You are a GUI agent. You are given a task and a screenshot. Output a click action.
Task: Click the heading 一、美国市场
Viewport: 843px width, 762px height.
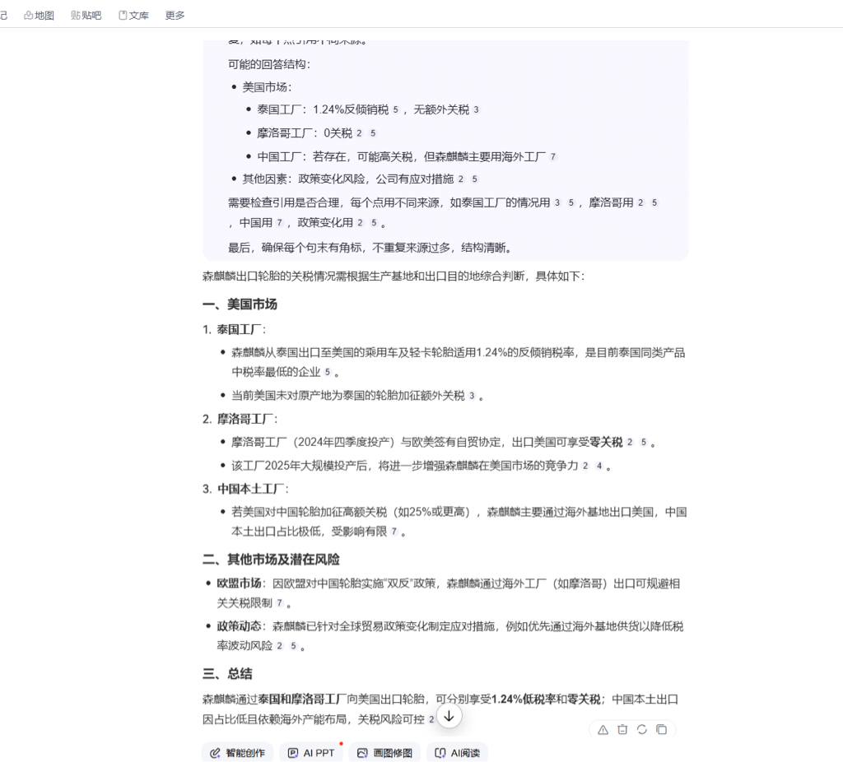point(240,304)
